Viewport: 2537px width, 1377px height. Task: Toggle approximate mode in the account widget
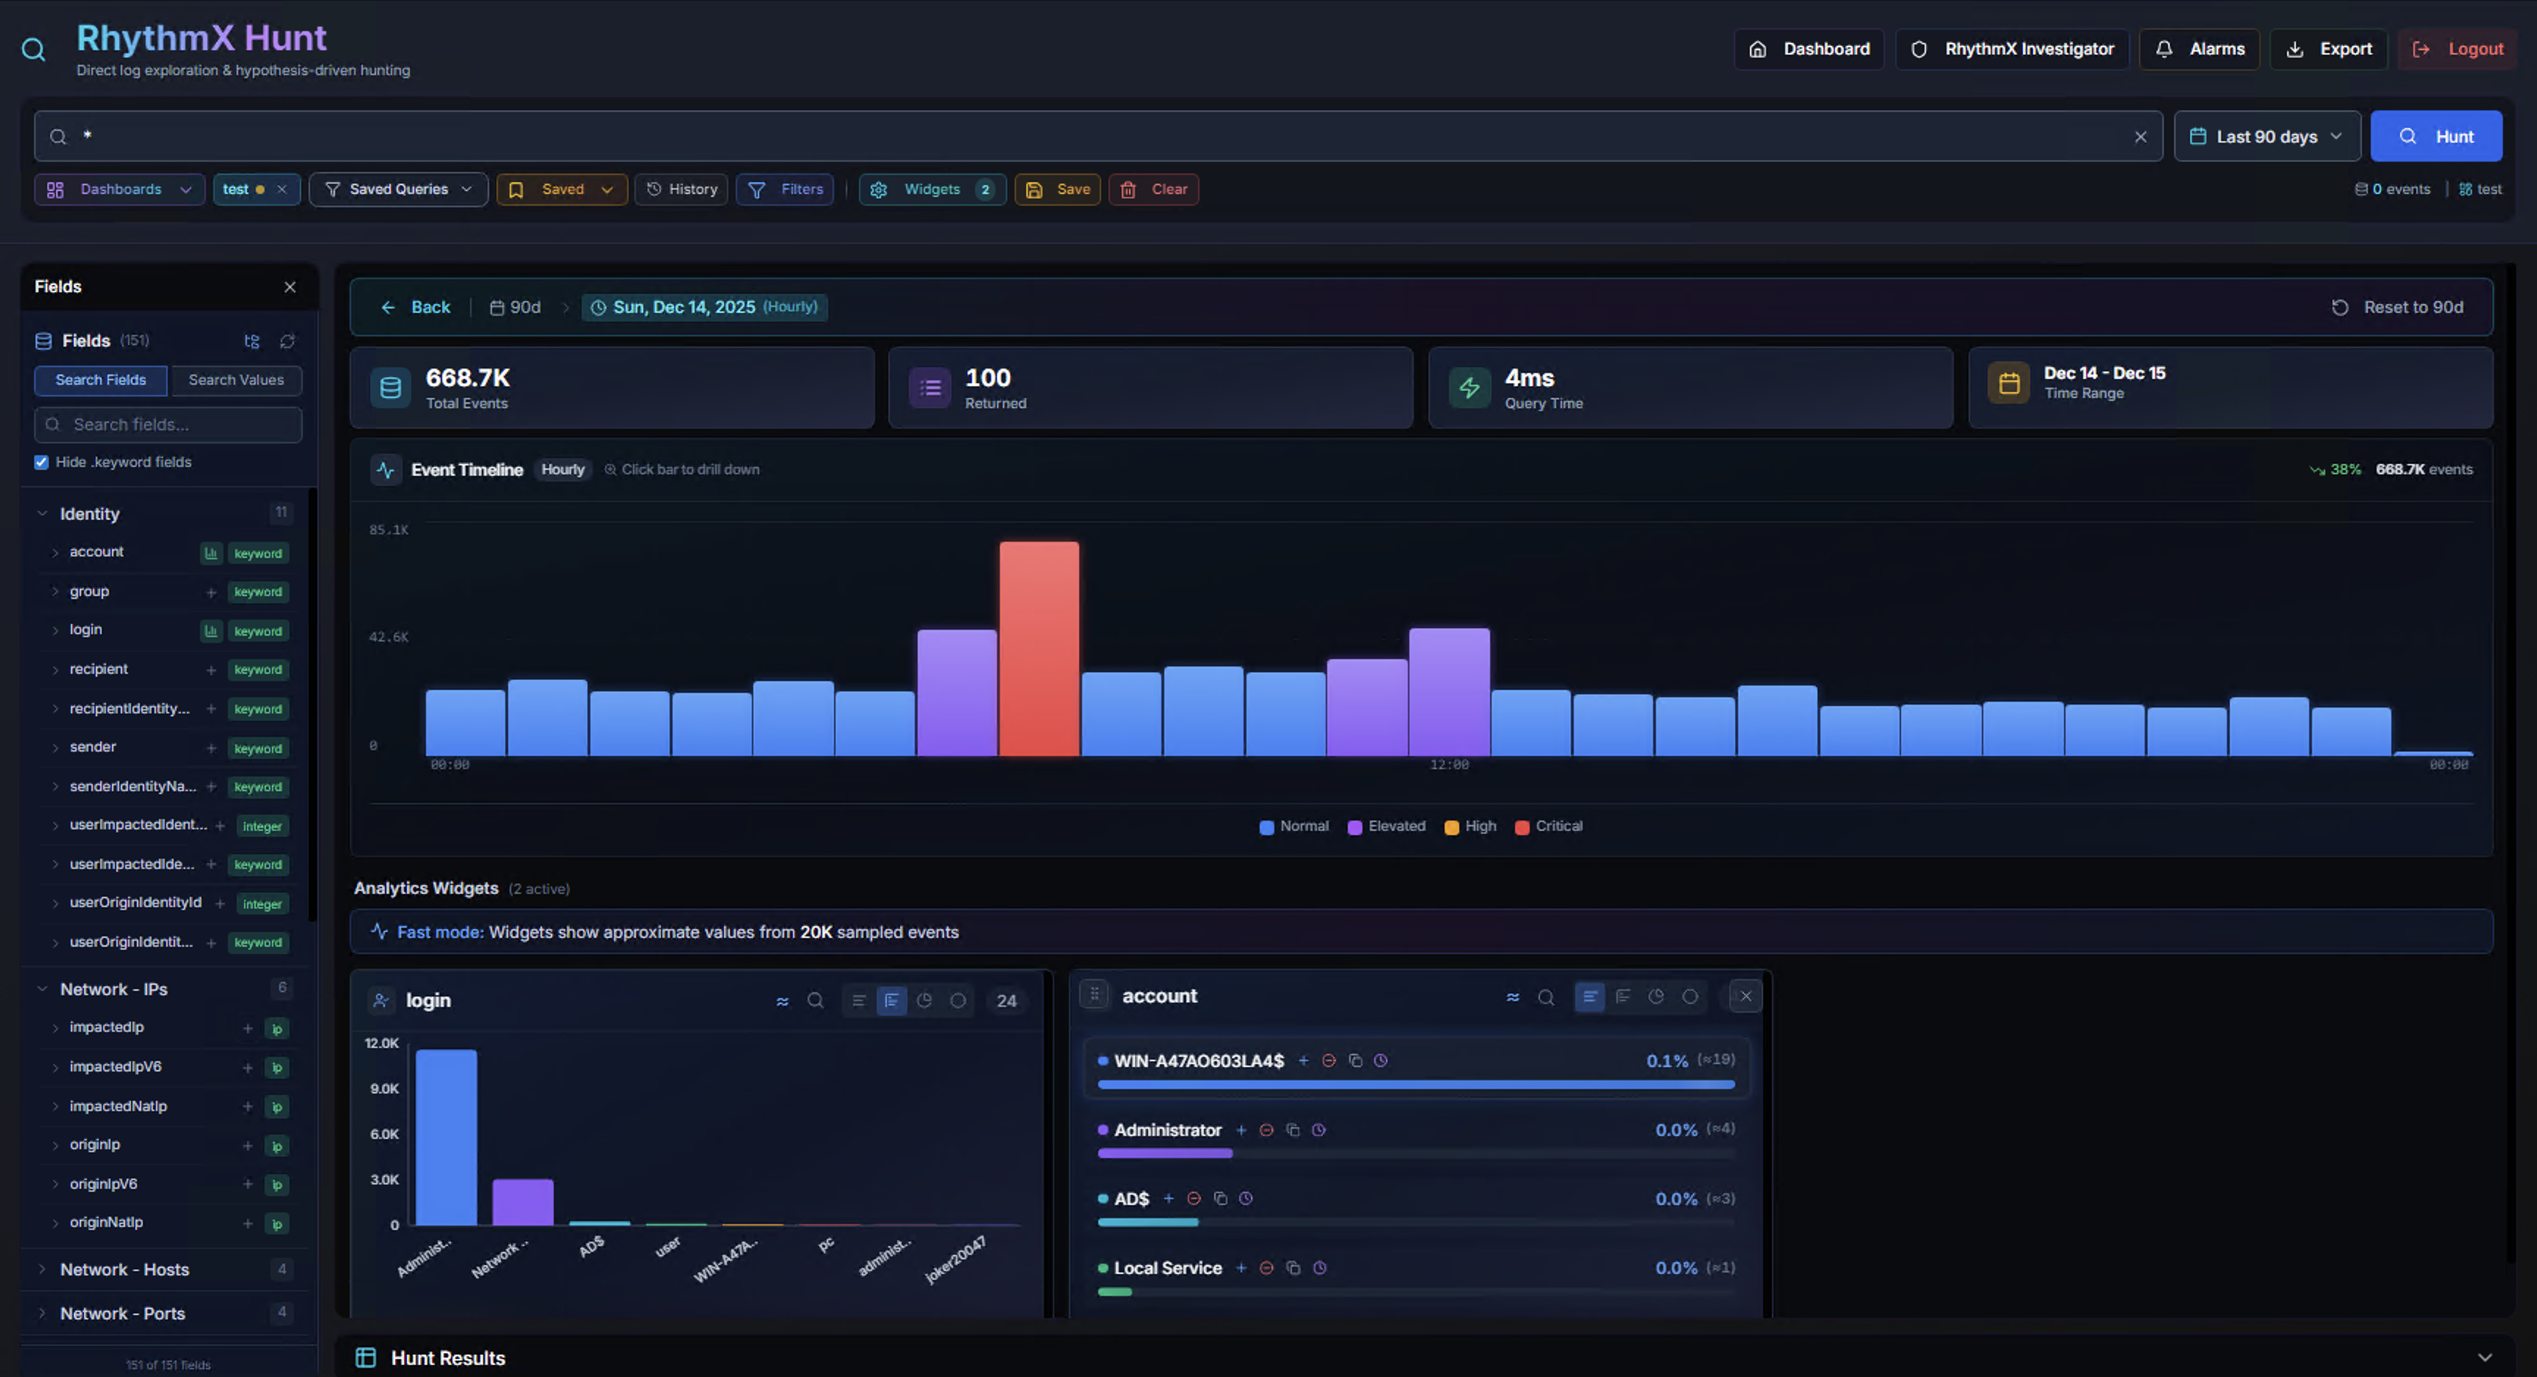tap(1513, 996)
